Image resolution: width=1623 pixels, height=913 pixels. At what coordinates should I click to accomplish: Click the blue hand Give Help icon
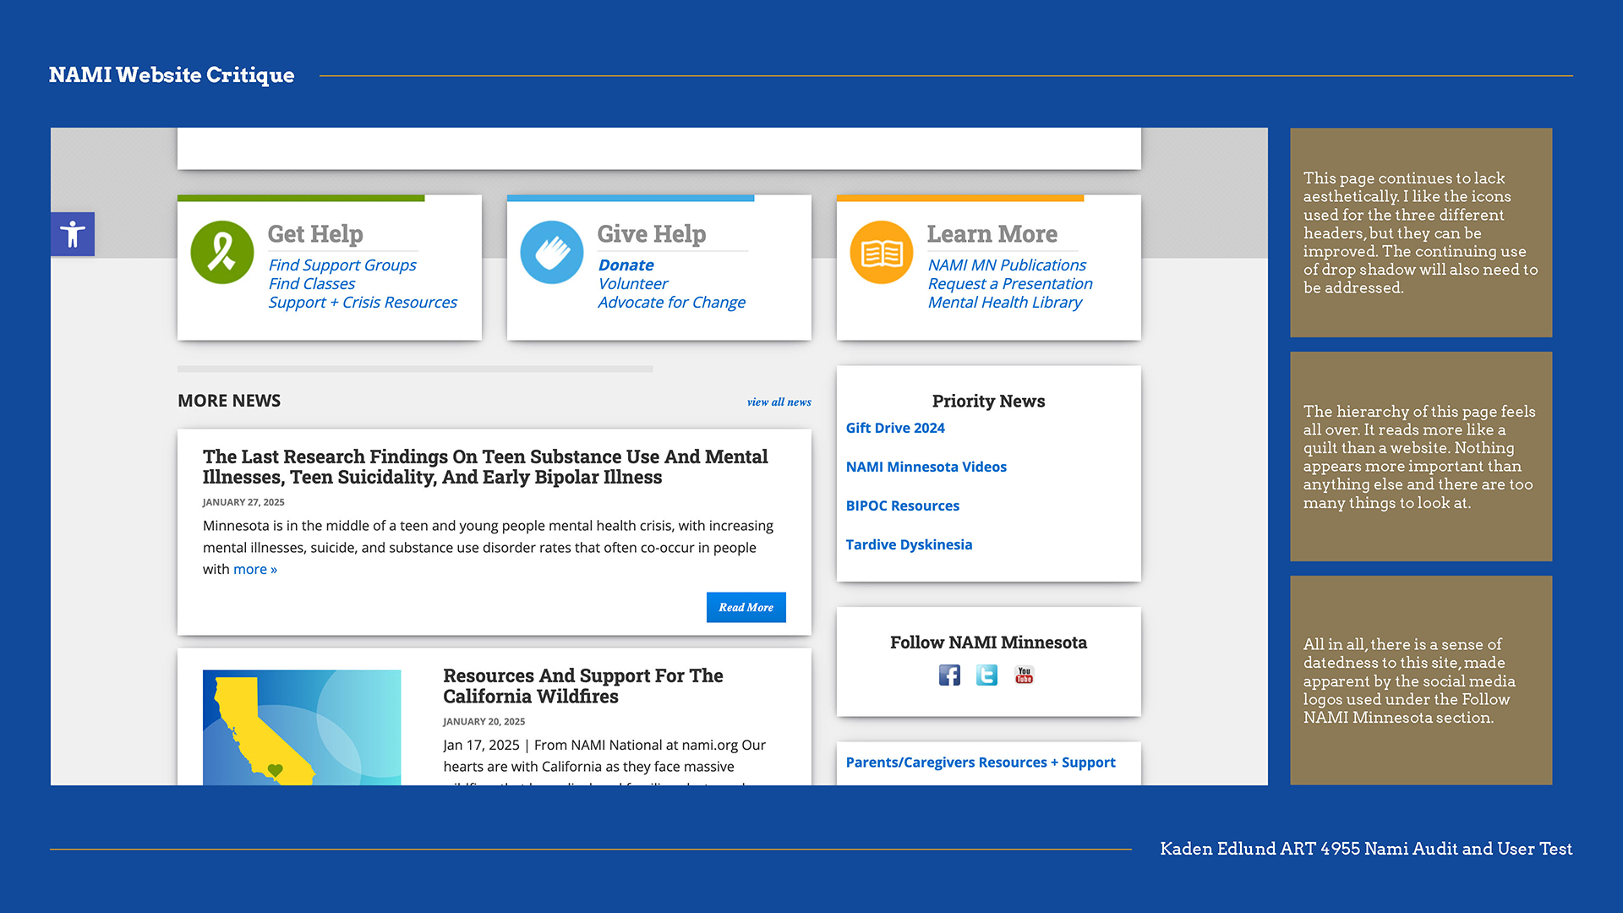[x=552, y=252]
